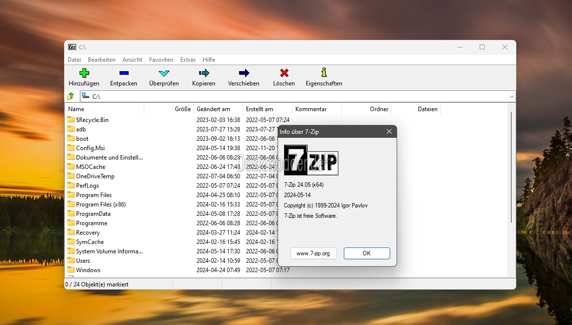Click the blue minus Entpacken icon
Image resolution: width=572 pixels, height=325 pixels.
pos(123,73)
